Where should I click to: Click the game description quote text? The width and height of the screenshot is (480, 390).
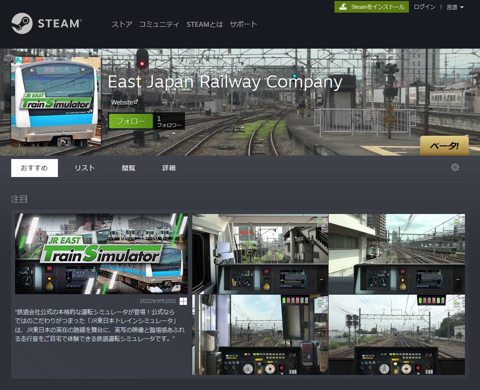(100, 325)
